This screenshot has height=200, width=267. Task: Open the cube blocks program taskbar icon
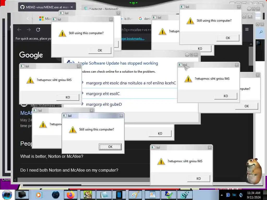click(x=185, y=195)
